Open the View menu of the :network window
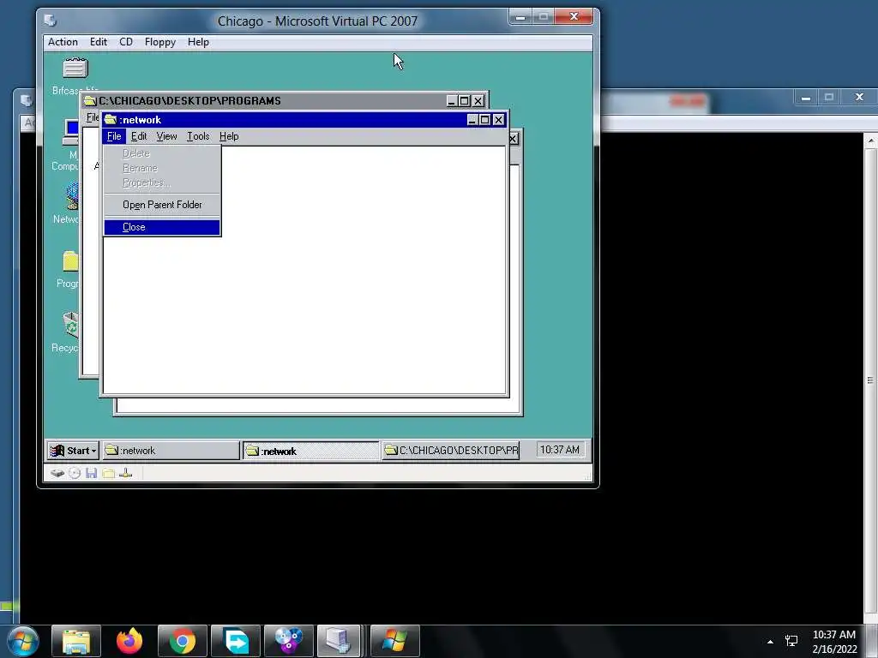 pos(166,136)
